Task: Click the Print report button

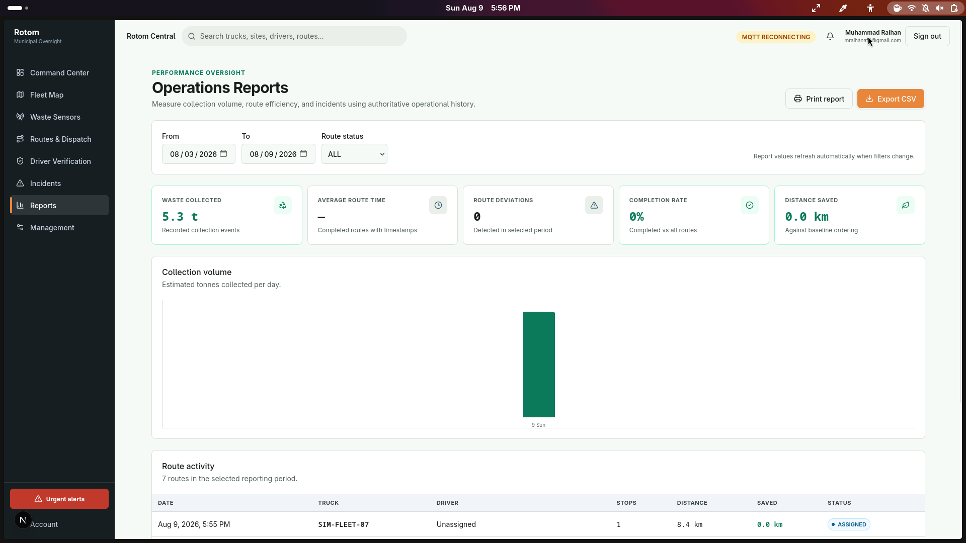Action: point(819,99)
